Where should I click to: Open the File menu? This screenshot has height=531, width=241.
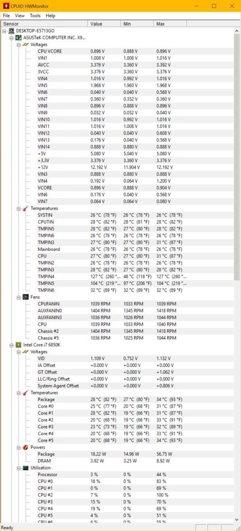coord(6,15)
